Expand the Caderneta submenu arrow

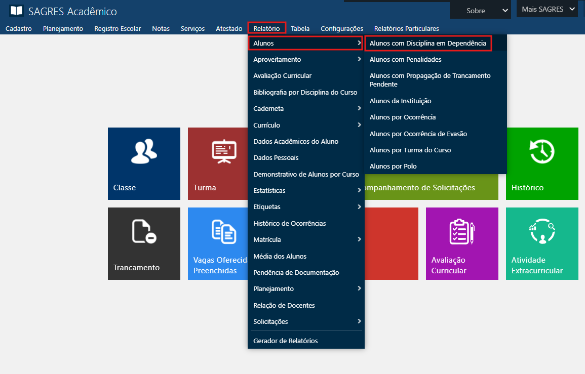coord(359,108)
